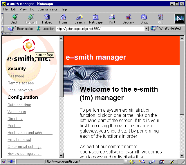Open the Printers link
This screenshot has height=165, width=186.
pyautogui.click(x=14, y=126)
